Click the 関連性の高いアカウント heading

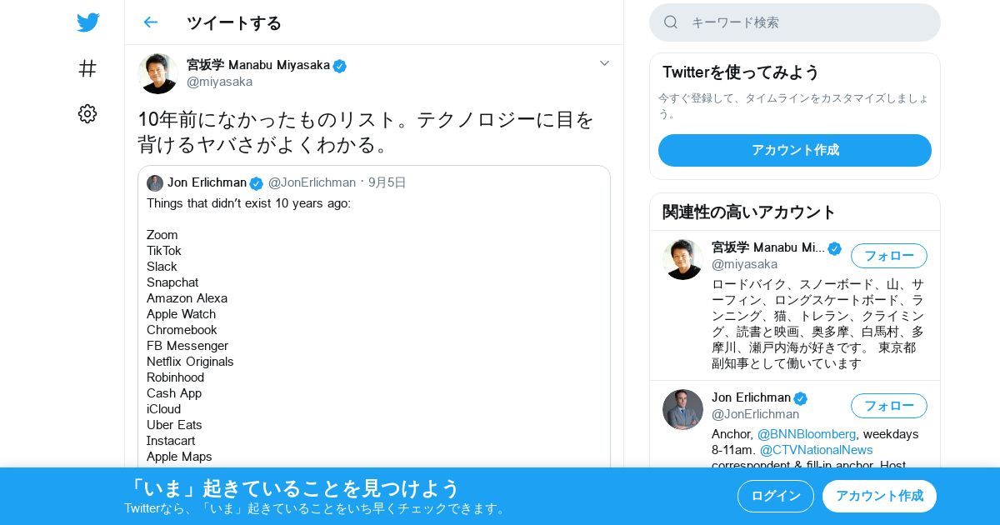[749, 212]
